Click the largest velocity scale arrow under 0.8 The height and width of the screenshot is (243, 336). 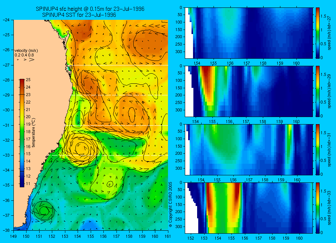(x=32, y=60)
